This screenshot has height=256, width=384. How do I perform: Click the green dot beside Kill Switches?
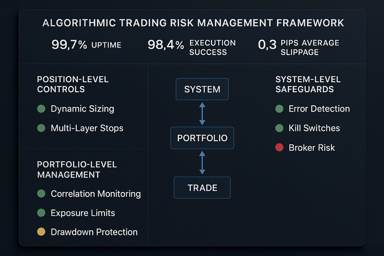click(x=279, y=128)
